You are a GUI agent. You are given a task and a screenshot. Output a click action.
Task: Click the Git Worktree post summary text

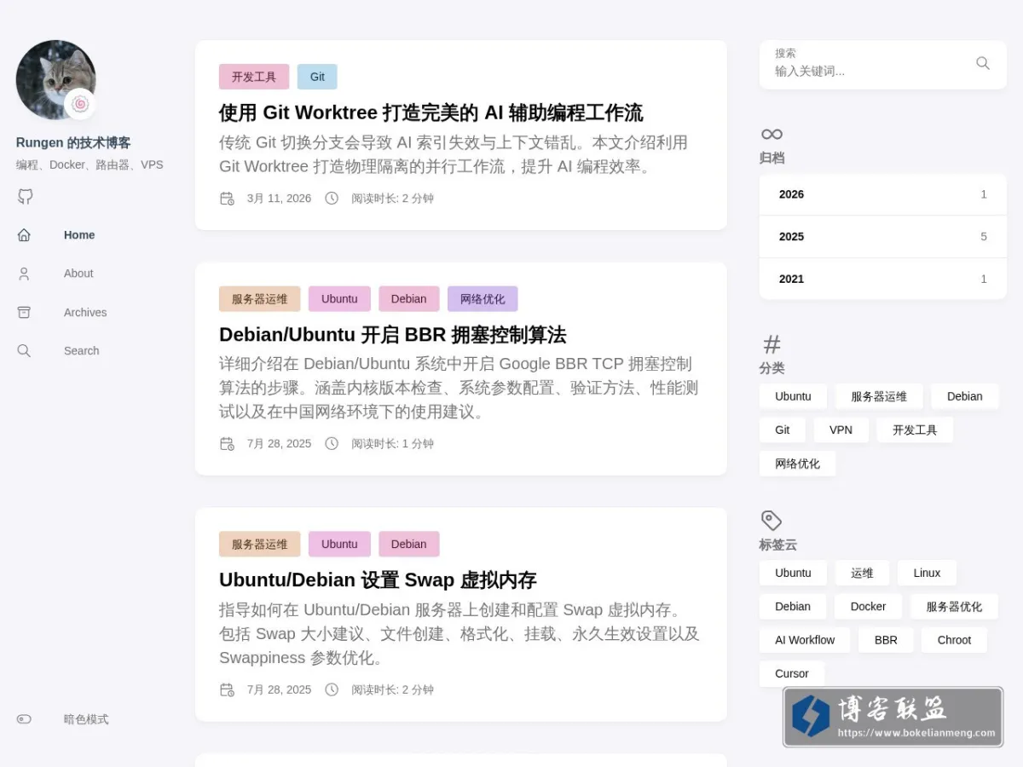[x=454, y=154]
